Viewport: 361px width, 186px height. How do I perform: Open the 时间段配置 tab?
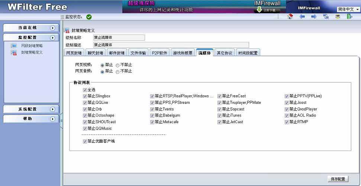(x=248, y=53)
